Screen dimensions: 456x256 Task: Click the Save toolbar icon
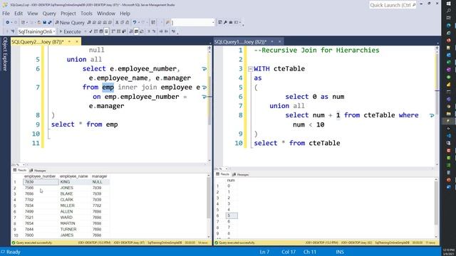coord(44,22)
